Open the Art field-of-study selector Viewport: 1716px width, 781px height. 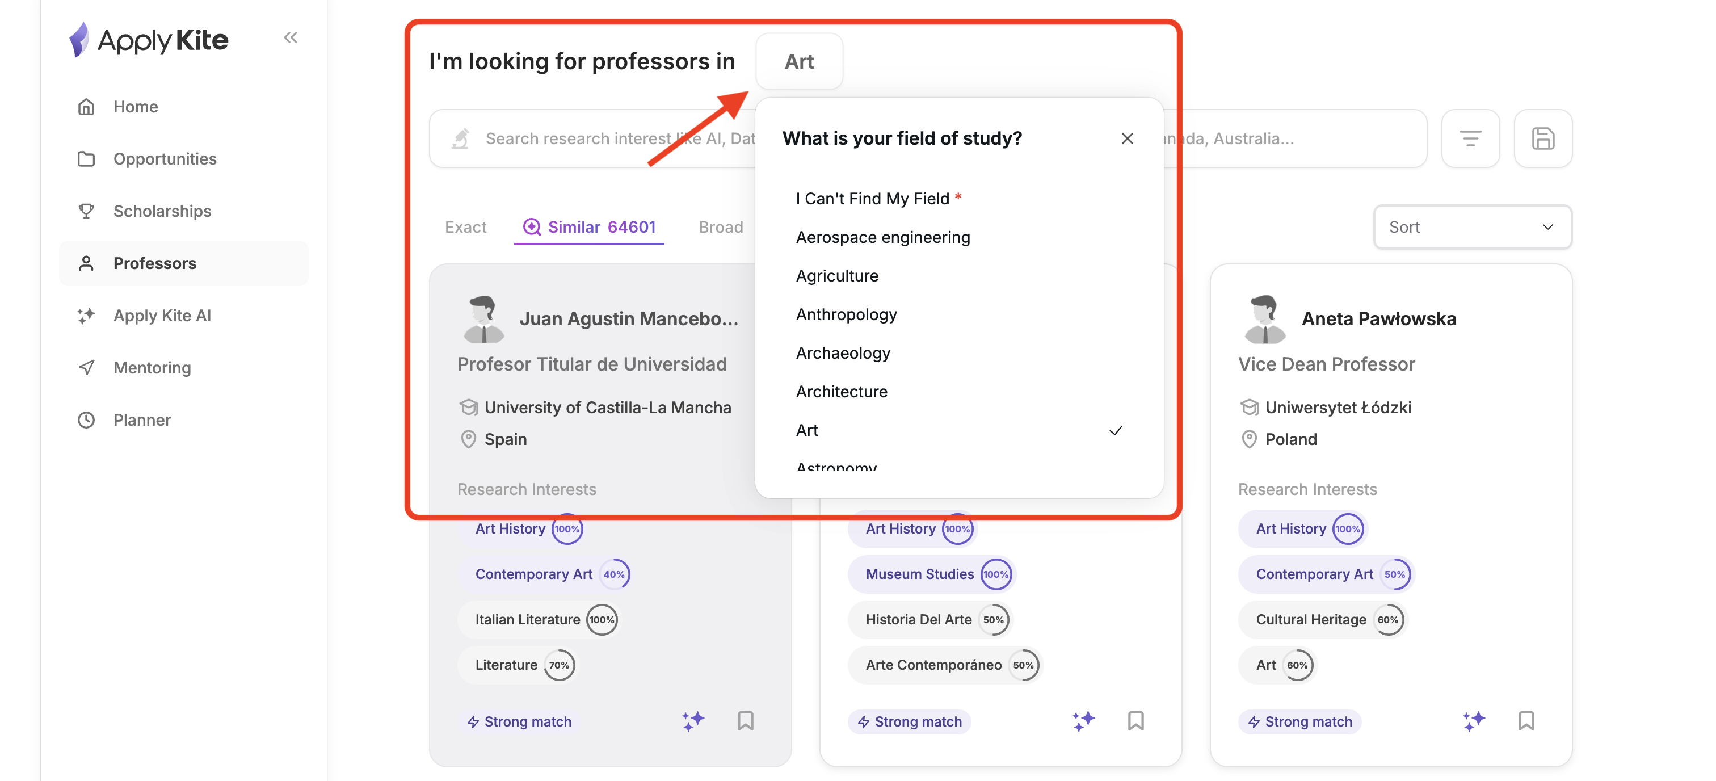point(799,61)
